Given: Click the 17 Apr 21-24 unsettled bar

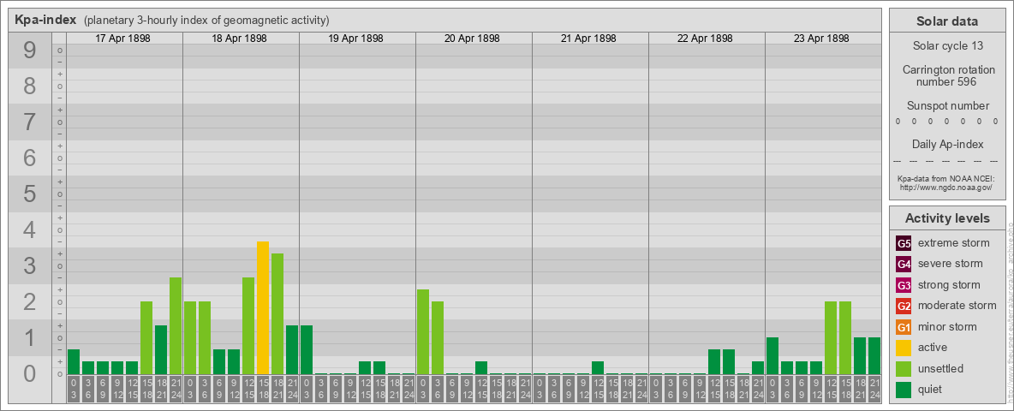Looking at the screenshot, I should 176,325.
